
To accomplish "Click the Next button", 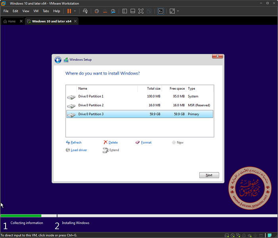I will click(209, 175).
